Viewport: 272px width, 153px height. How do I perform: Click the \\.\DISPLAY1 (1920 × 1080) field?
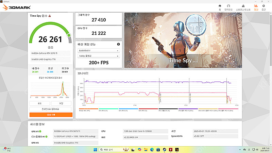(x=75, y=137)
